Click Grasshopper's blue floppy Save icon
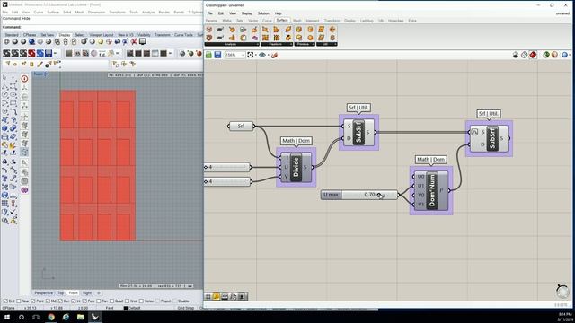This screenshot has height=323, width=575. [217, 55]
